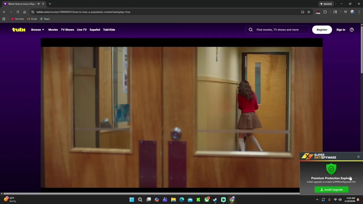Open Live TV
363x204 pixels.
[82, 29]
